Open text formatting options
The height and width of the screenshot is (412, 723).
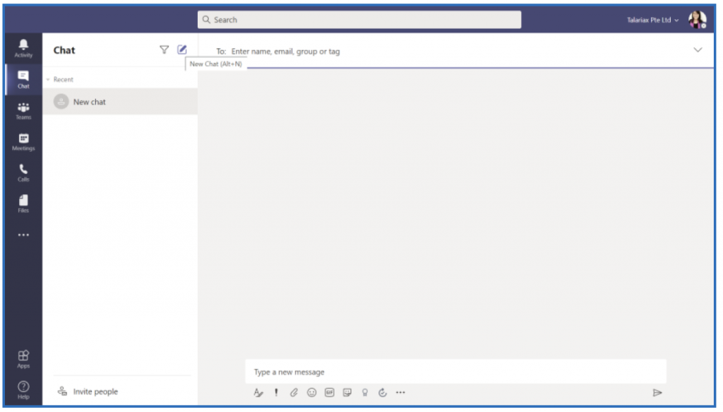pos(258,392)
